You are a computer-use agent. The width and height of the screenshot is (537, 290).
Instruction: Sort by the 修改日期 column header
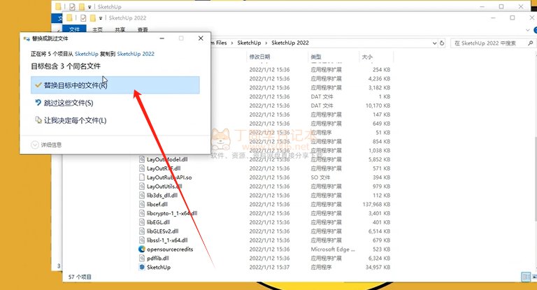pyautogui.click(x=259, y=57)
